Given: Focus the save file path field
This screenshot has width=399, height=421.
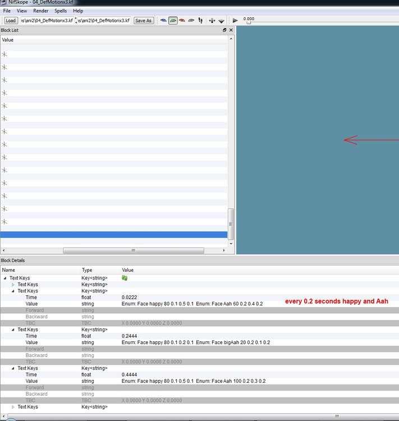Looking at the screenshot, I should click(x=104, y=21).
